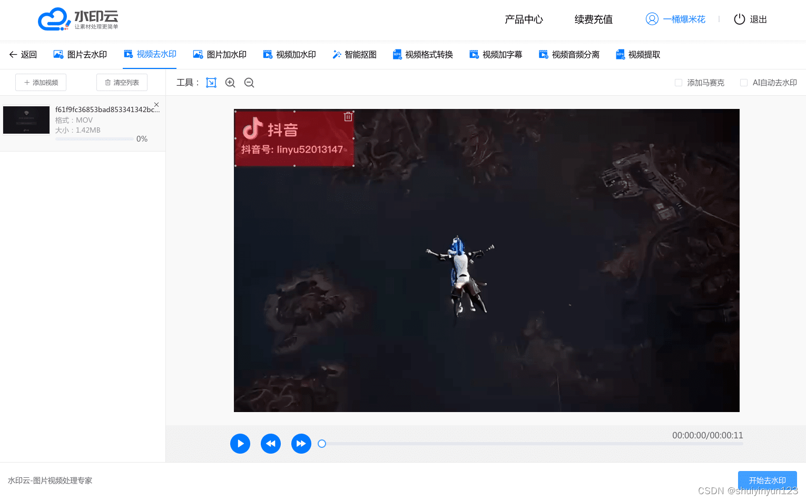Open the 视频提取 tab

[638, 55]
